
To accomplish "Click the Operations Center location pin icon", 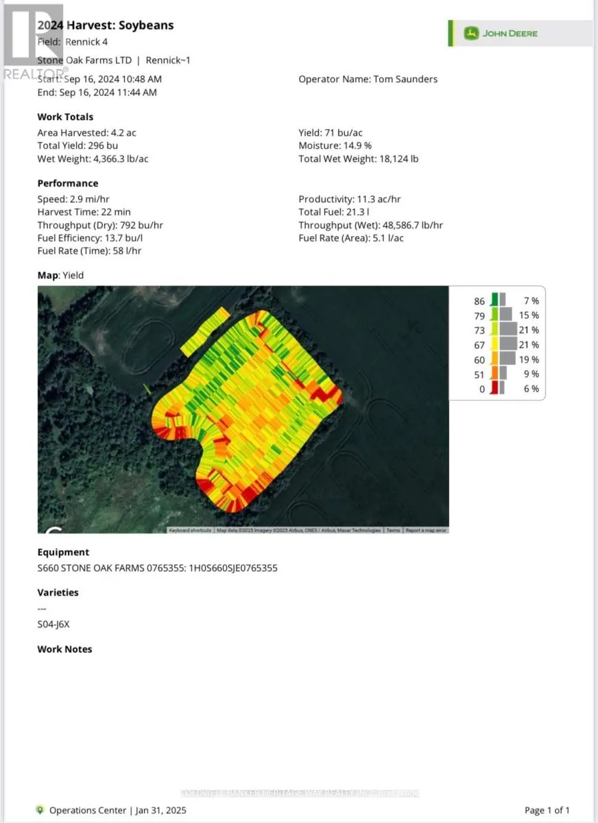I will point(40,810).
